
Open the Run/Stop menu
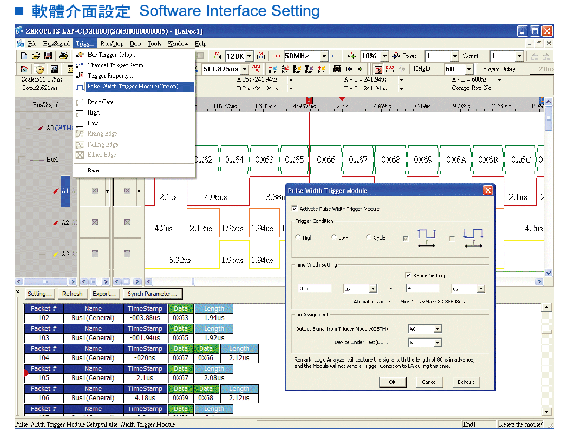112,44
